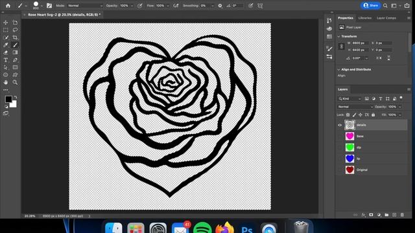Collapse the Align and Distribute section
Viewport: 415px width, 233px height.
[x=338, y=69]
